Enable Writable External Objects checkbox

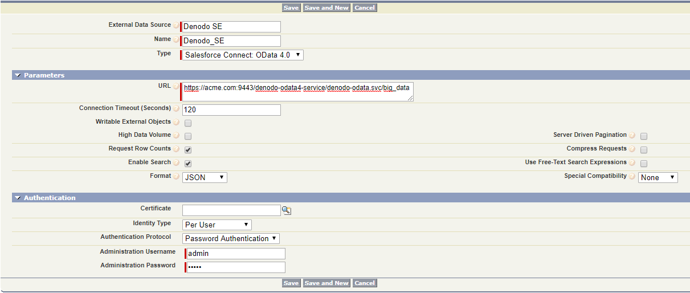point(188,123)
